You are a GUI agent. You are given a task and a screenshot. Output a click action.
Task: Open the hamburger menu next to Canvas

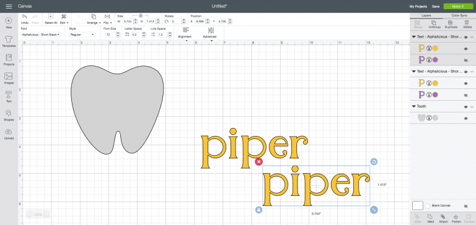tap(9, 6)
